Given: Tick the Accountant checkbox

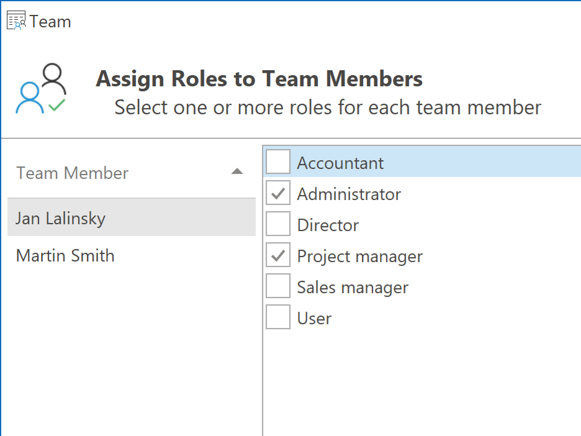Looking at the screenshot, I should click(x=278, y=161).
